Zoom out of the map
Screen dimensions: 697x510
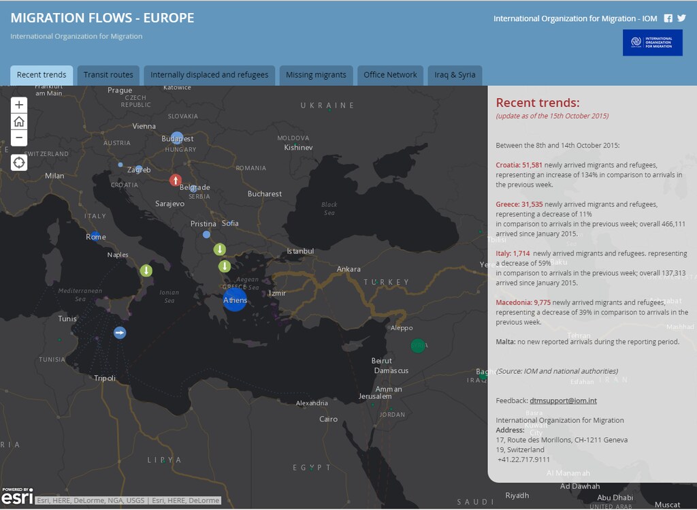coord(19,138)
